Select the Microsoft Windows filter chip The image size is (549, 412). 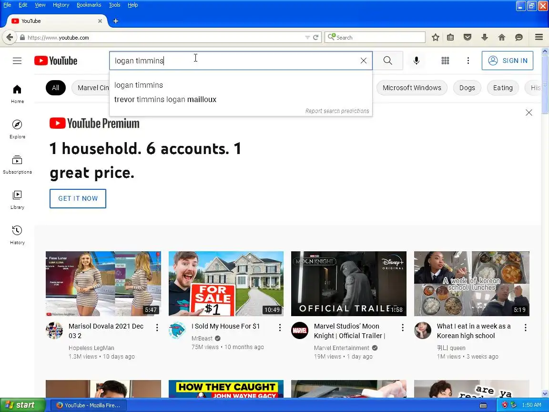[412, 88]
